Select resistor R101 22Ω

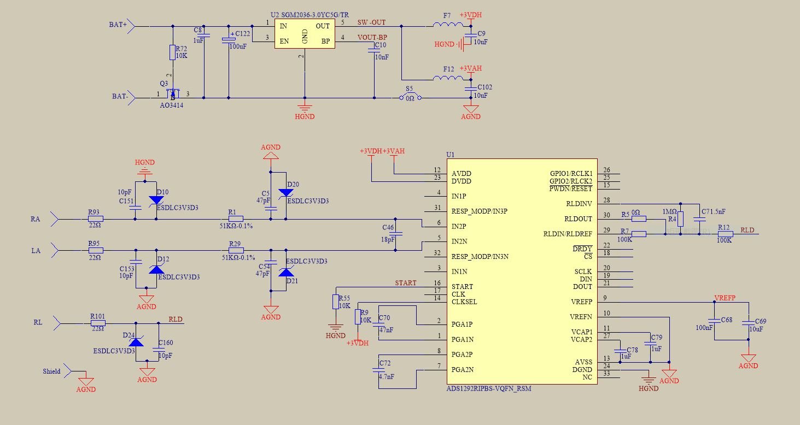click(x=98, y=323)
